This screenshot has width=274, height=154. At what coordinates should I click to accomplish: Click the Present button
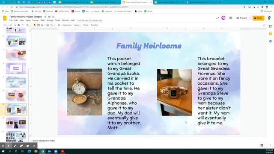pyautogui.click(x=242, y=18)
